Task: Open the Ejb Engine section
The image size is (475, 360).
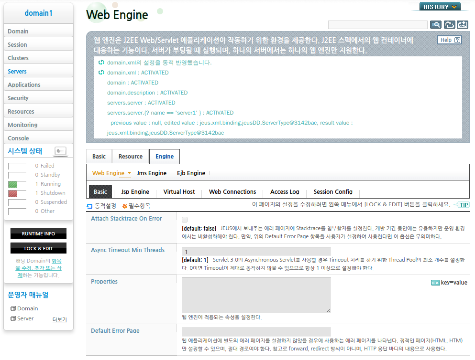Action: [x=191, y=173]
